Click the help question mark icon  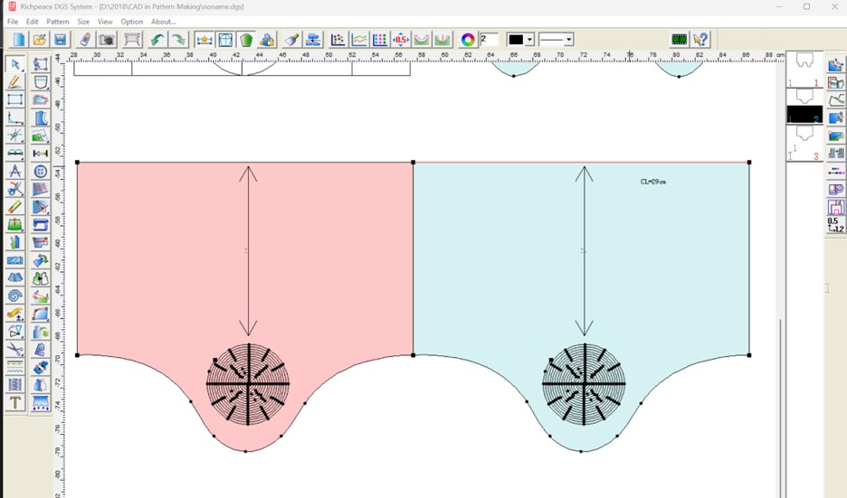point(701,40)
